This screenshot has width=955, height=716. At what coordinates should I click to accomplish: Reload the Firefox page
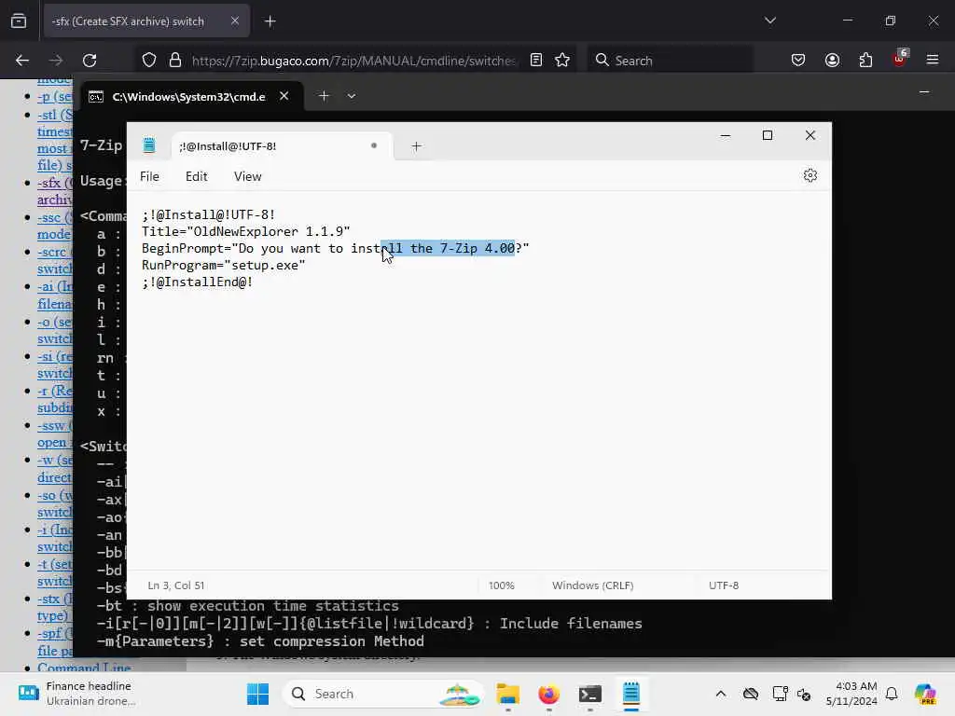tap(90, 61)
